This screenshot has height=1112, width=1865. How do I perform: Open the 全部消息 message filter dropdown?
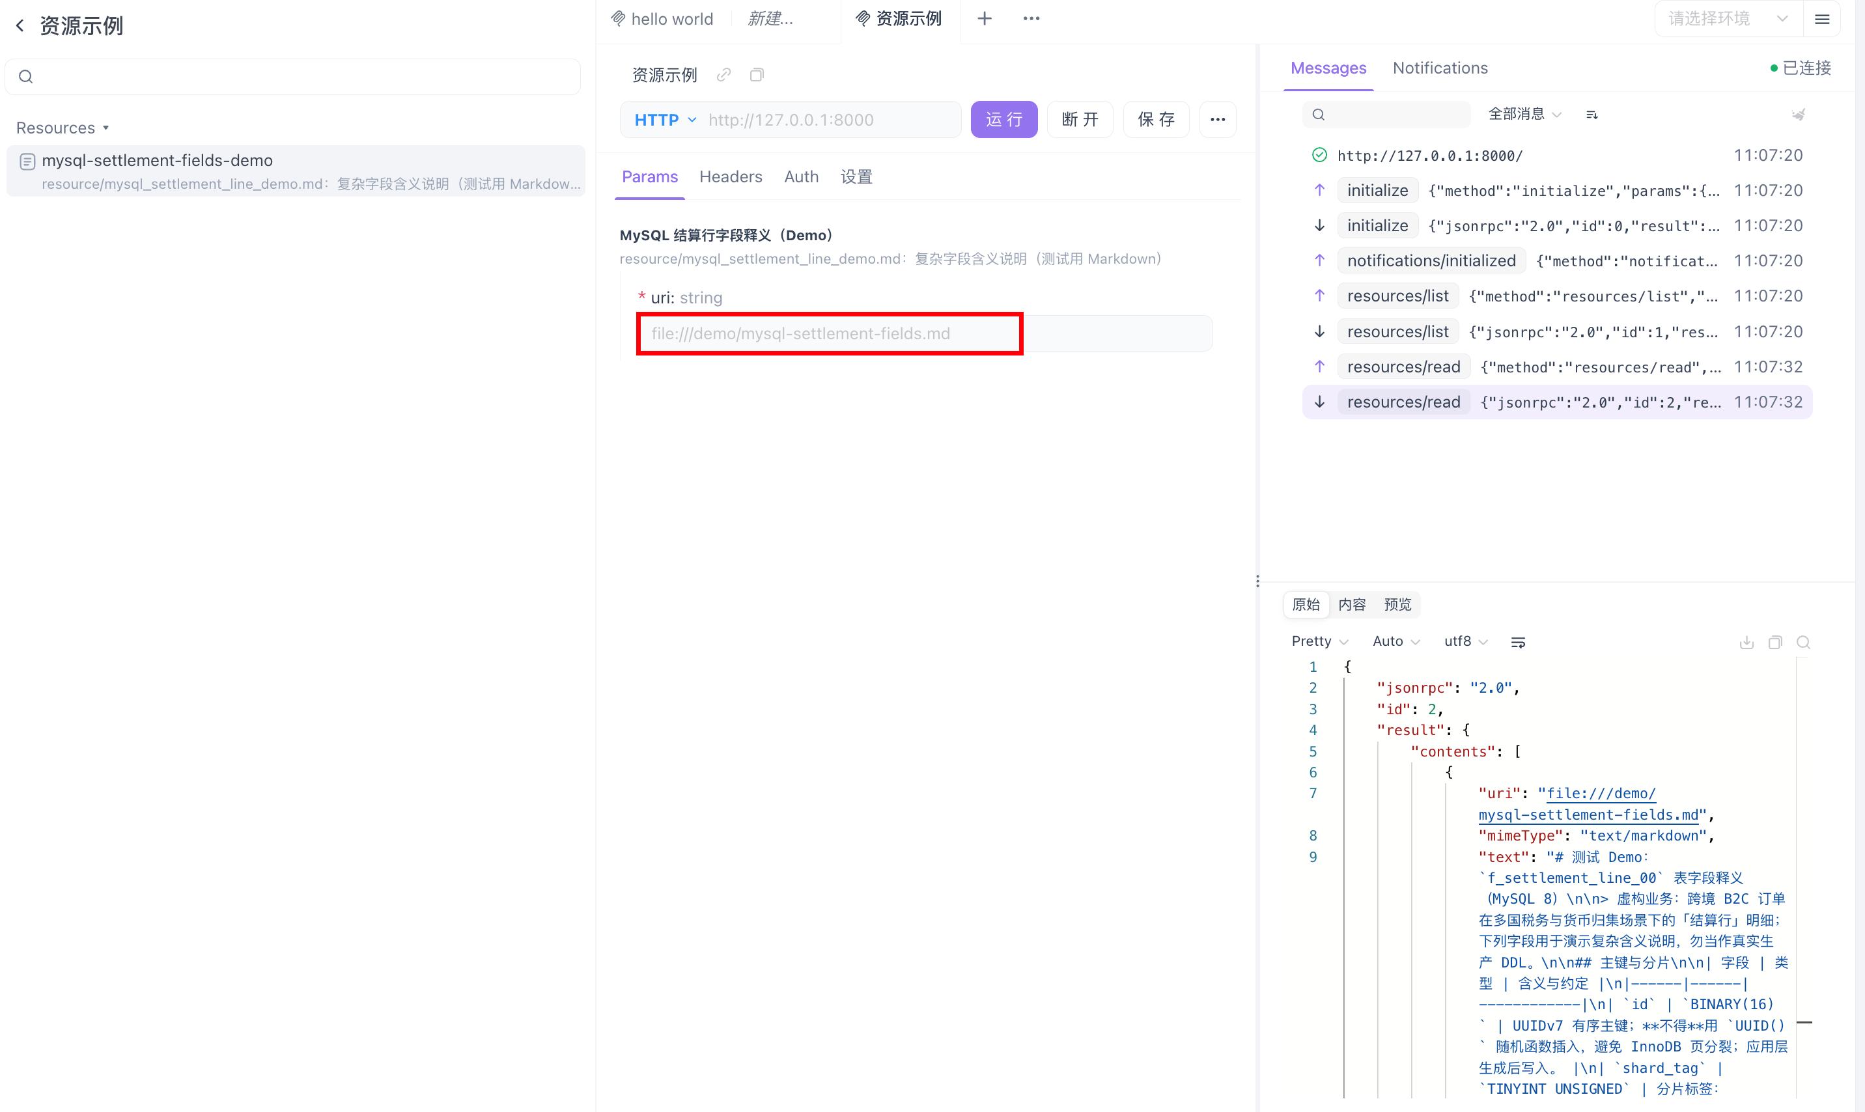tap(1524, 114)
